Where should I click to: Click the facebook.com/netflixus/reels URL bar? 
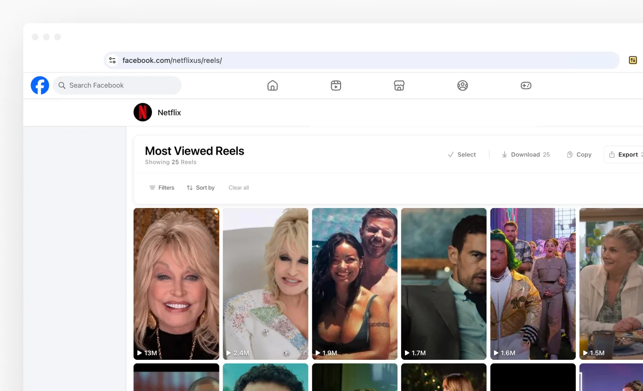click(x=362, y=60)
